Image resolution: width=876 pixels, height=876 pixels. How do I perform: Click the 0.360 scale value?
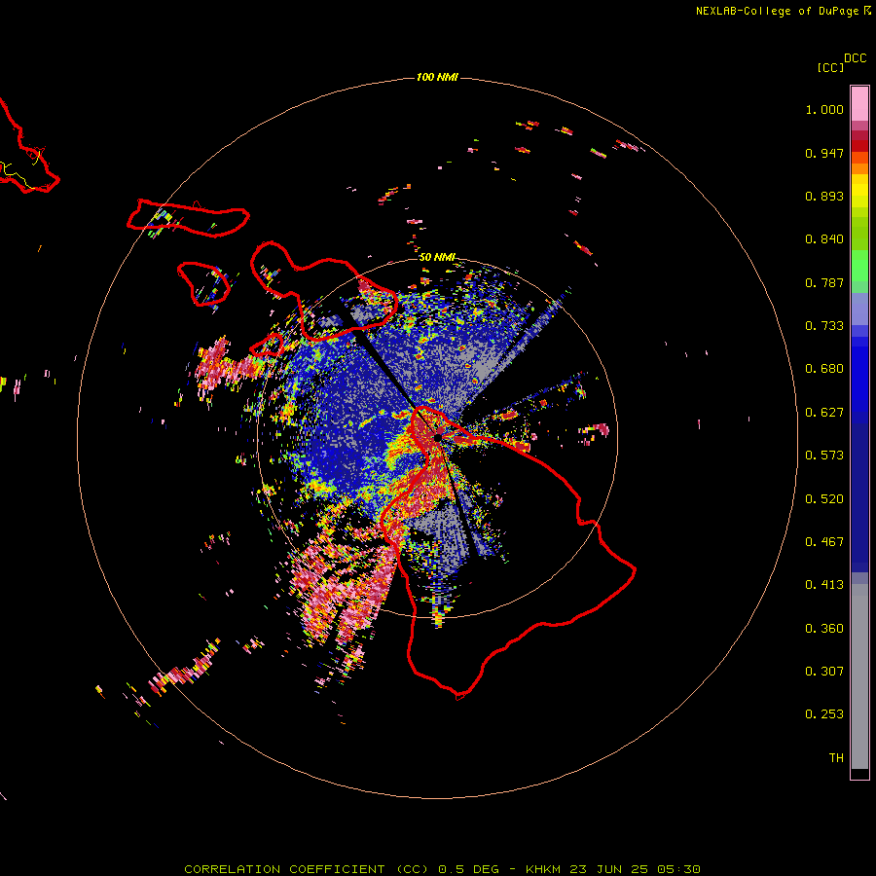pyautogui.click(x=824, y=629)
